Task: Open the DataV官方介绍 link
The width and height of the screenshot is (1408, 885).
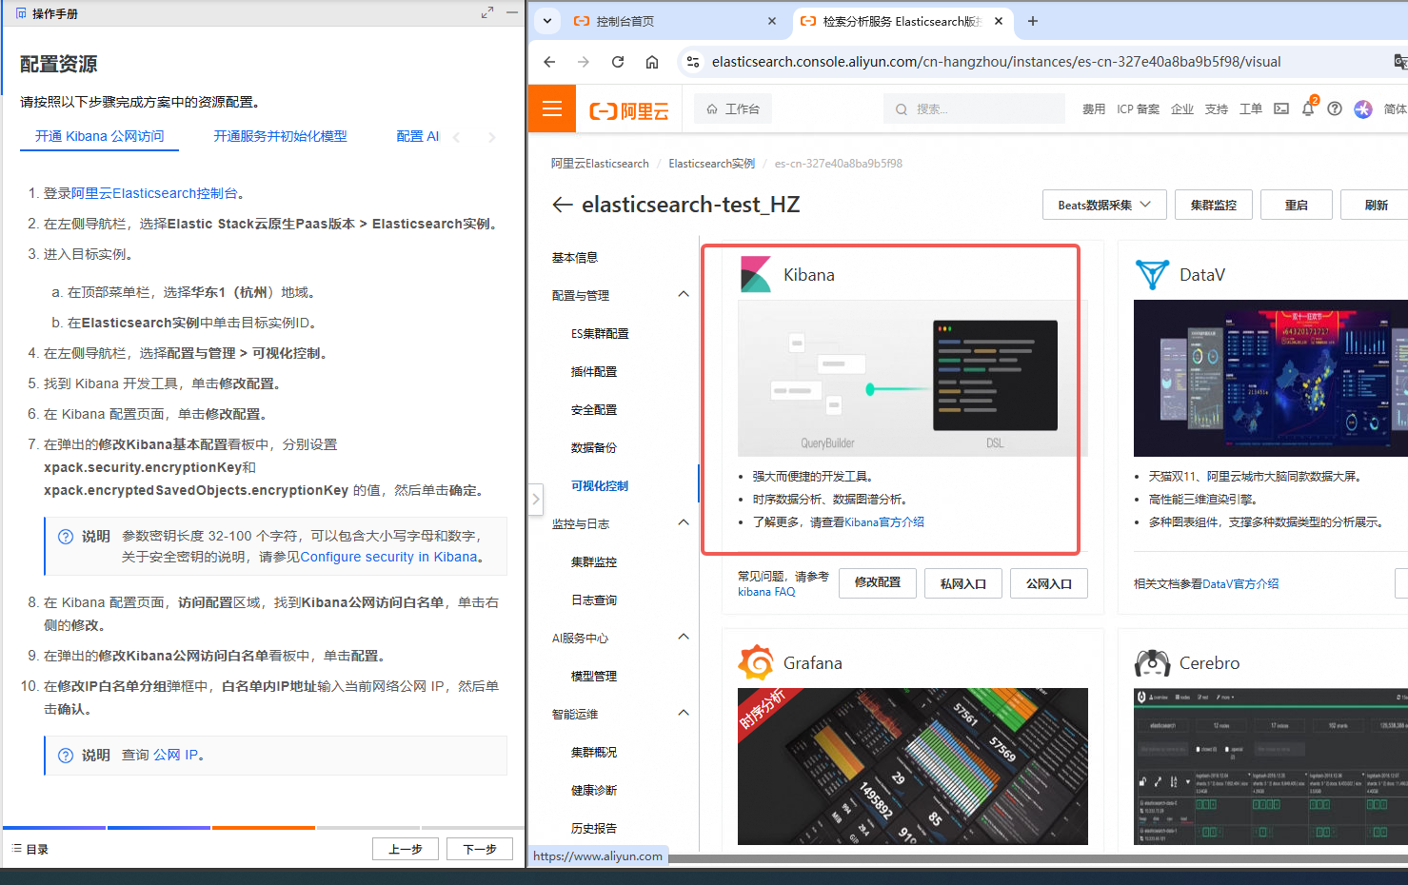Action: pyautogui.click(x=1240, y=584)
